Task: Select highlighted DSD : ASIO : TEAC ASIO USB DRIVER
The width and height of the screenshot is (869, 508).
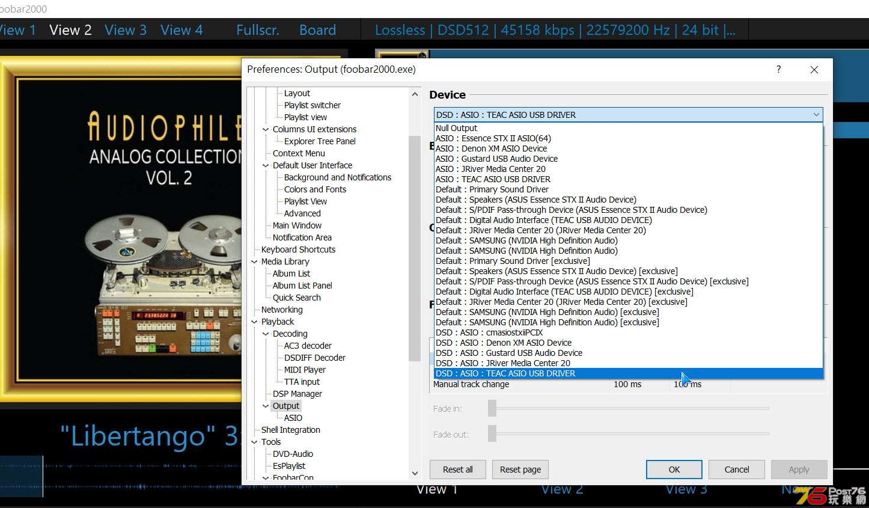Action: coord(628,373)
